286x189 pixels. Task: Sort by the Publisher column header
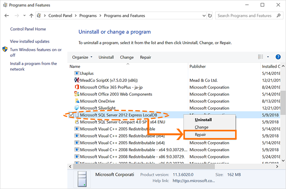coord(224,67)
